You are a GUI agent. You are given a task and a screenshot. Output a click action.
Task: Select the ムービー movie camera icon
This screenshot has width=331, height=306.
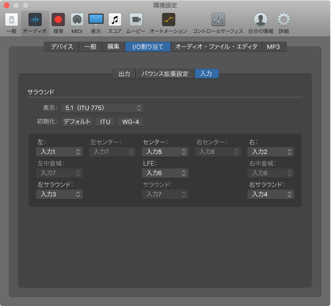pyautogui.click(x=136, y=20)
